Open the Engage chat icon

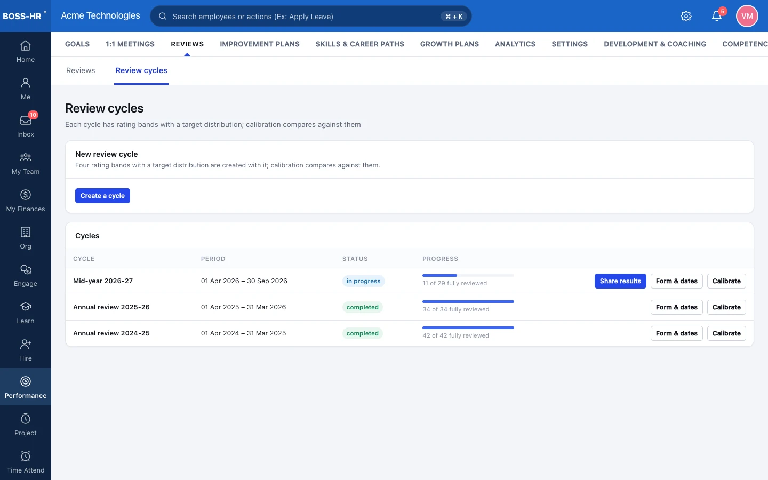click(x=26, y=269)
